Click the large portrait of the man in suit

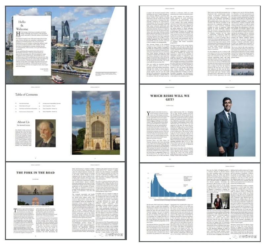click(231, 123)
